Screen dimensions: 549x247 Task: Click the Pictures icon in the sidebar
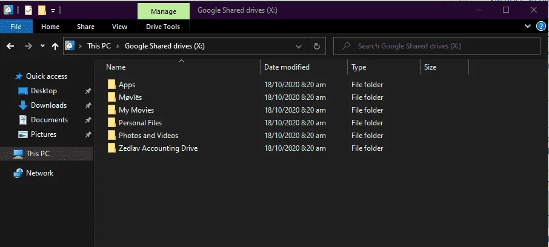tap(23, 134)
